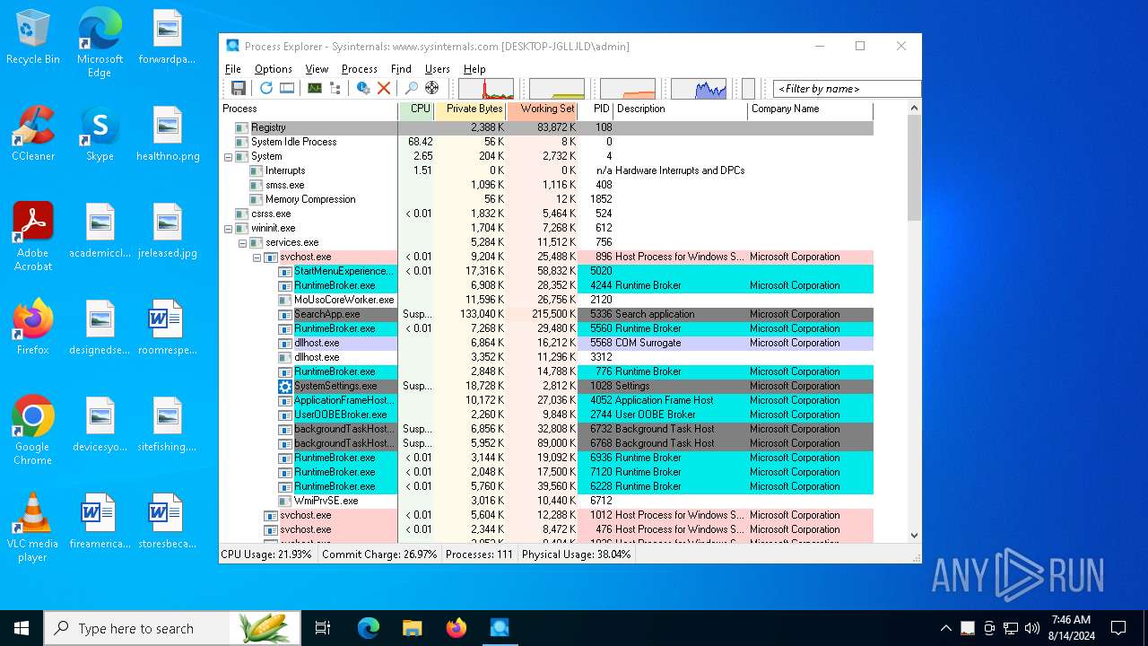Click the Find Handle or DLL magnifier icon
The height and width of the screenshot is (646, 1148).
click(x=412, y=88)
